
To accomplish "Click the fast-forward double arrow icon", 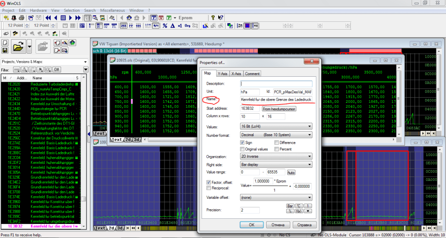I will (x=78, y=18).
